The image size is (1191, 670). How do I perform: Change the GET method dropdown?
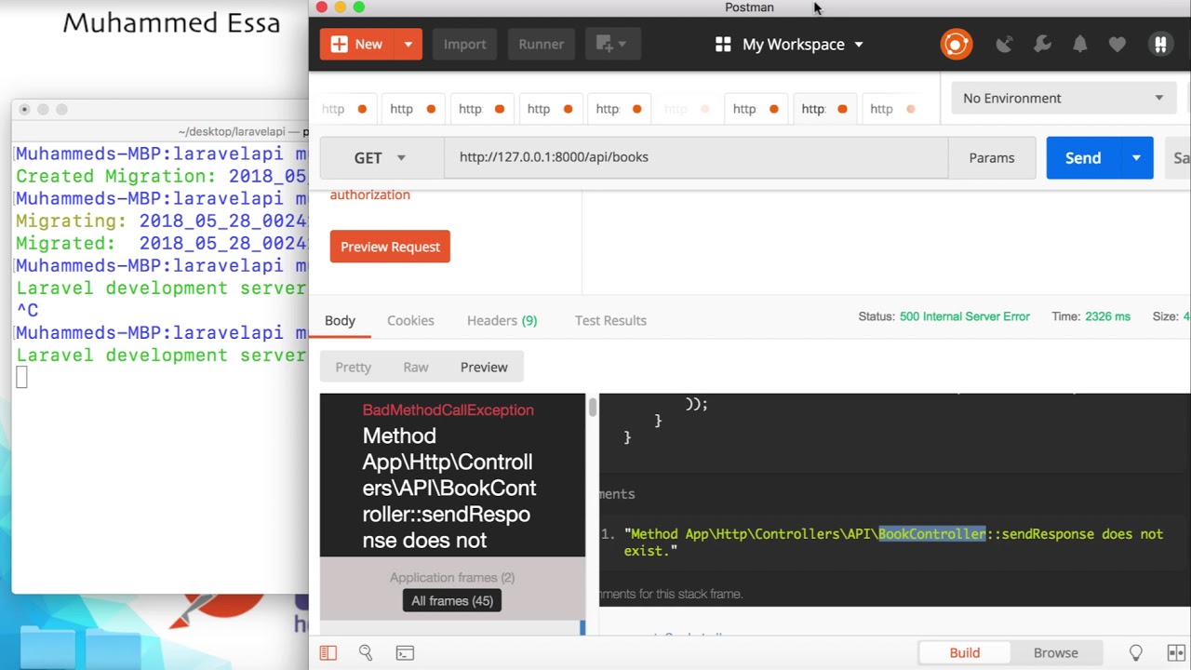[x=380, y=157]
